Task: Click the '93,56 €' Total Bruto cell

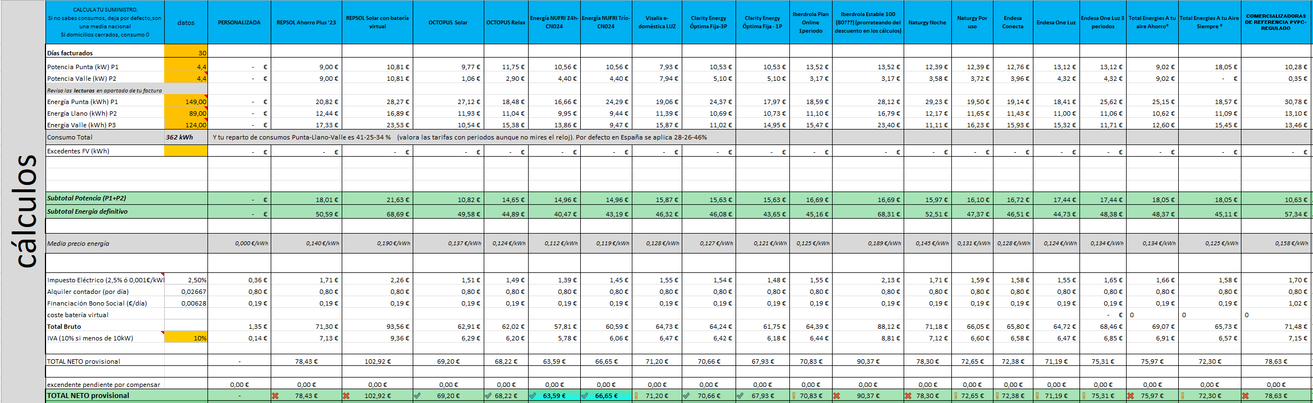Action: 377,327
